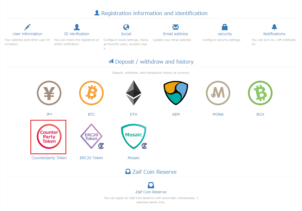Click the person icon above ID Verification
302x211 pixels.
click(x=77, y=27)
